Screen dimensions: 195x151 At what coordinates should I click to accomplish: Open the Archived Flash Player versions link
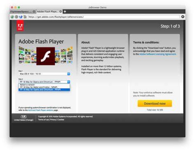41,110
